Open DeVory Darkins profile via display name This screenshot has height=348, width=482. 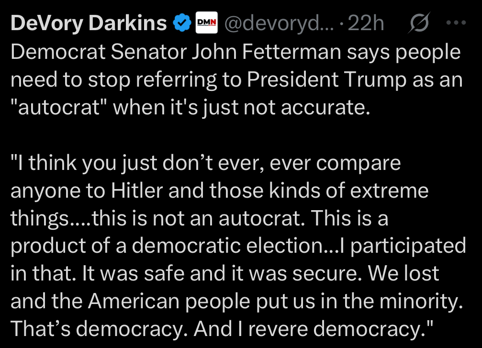[89, 23]
